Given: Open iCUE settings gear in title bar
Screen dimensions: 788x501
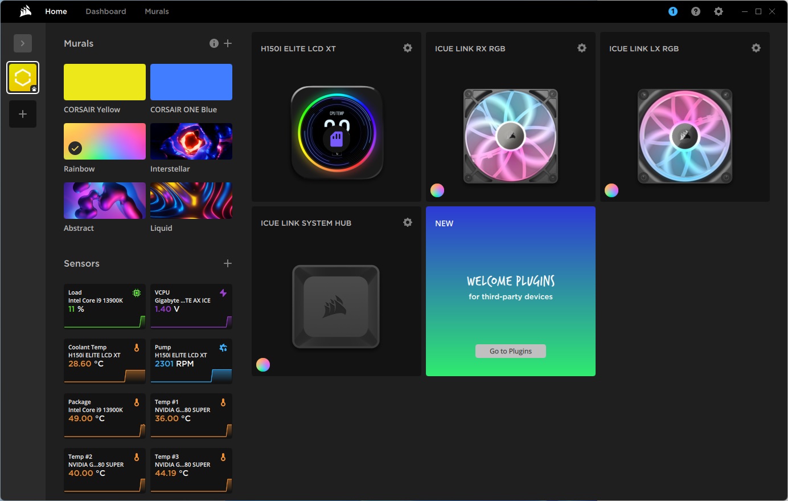Looking at the screenshot, I should tap(719, 11).
